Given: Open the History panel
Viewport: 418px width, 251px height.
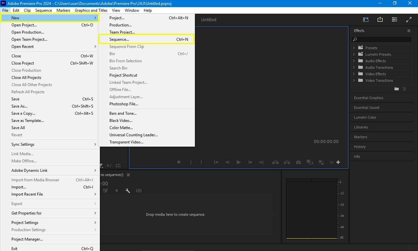Looking at the screenshot, I should [360, 147].
